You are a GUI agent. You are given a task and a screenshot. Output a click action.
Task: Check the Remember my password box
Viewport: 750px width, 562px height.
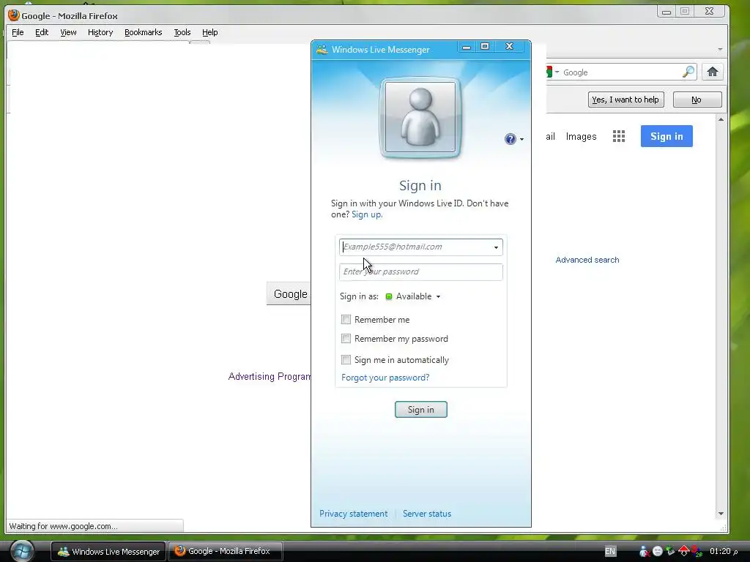point(346,338)
